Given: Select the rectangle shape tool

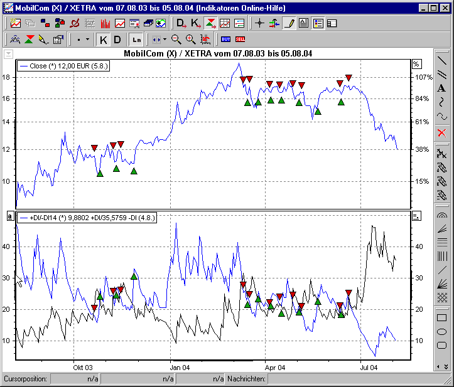Looking at the screenshot, I should 442,318.
